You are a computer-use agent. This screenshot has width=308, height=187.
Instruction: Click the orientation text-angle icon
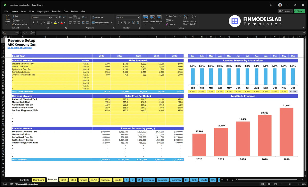coord(83,17)
